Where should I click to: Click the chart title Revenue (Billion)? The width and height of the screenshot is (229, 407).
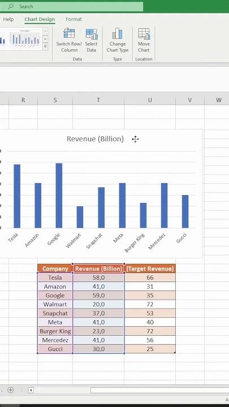[x=95, y=139]
